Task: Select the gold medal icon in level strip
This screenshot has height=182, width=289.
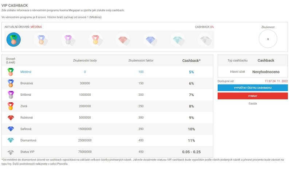Action: click(x=95, y=39)
